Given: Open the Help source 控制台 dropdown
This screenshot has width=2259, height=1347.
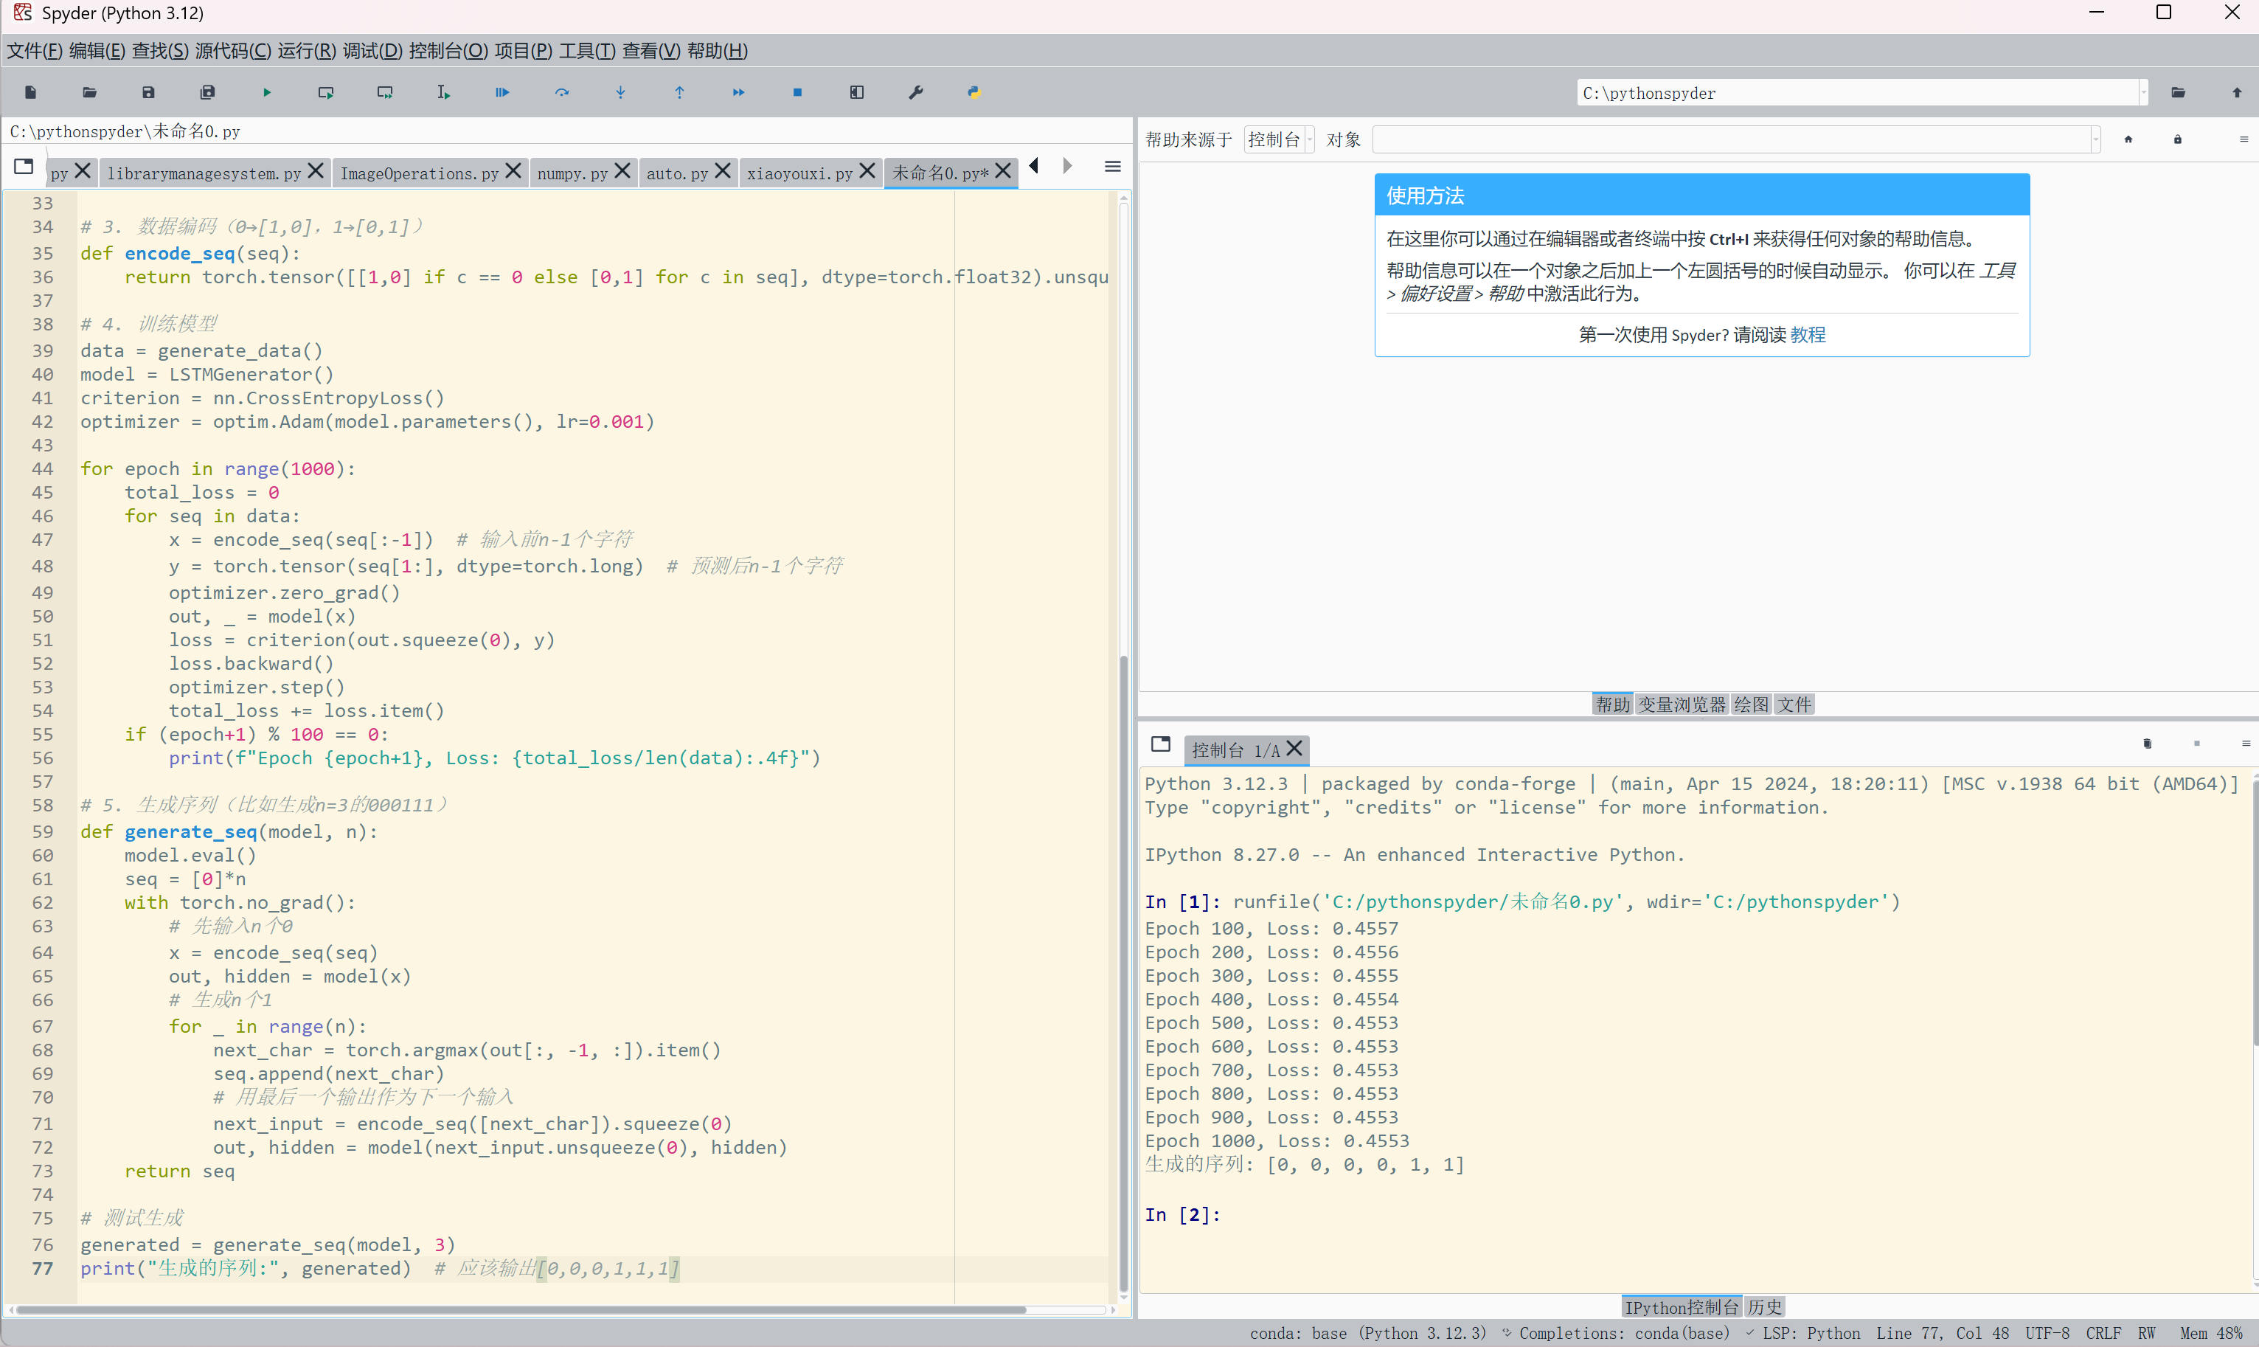Looking at the screenshot, I should (1278, 139).
